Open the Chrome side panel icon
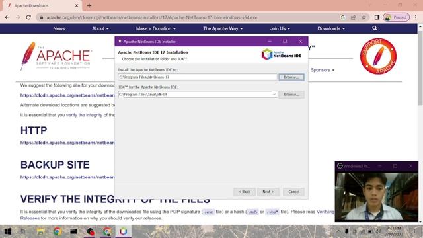The height and width of the screenshot is (238, 423). 377,17
